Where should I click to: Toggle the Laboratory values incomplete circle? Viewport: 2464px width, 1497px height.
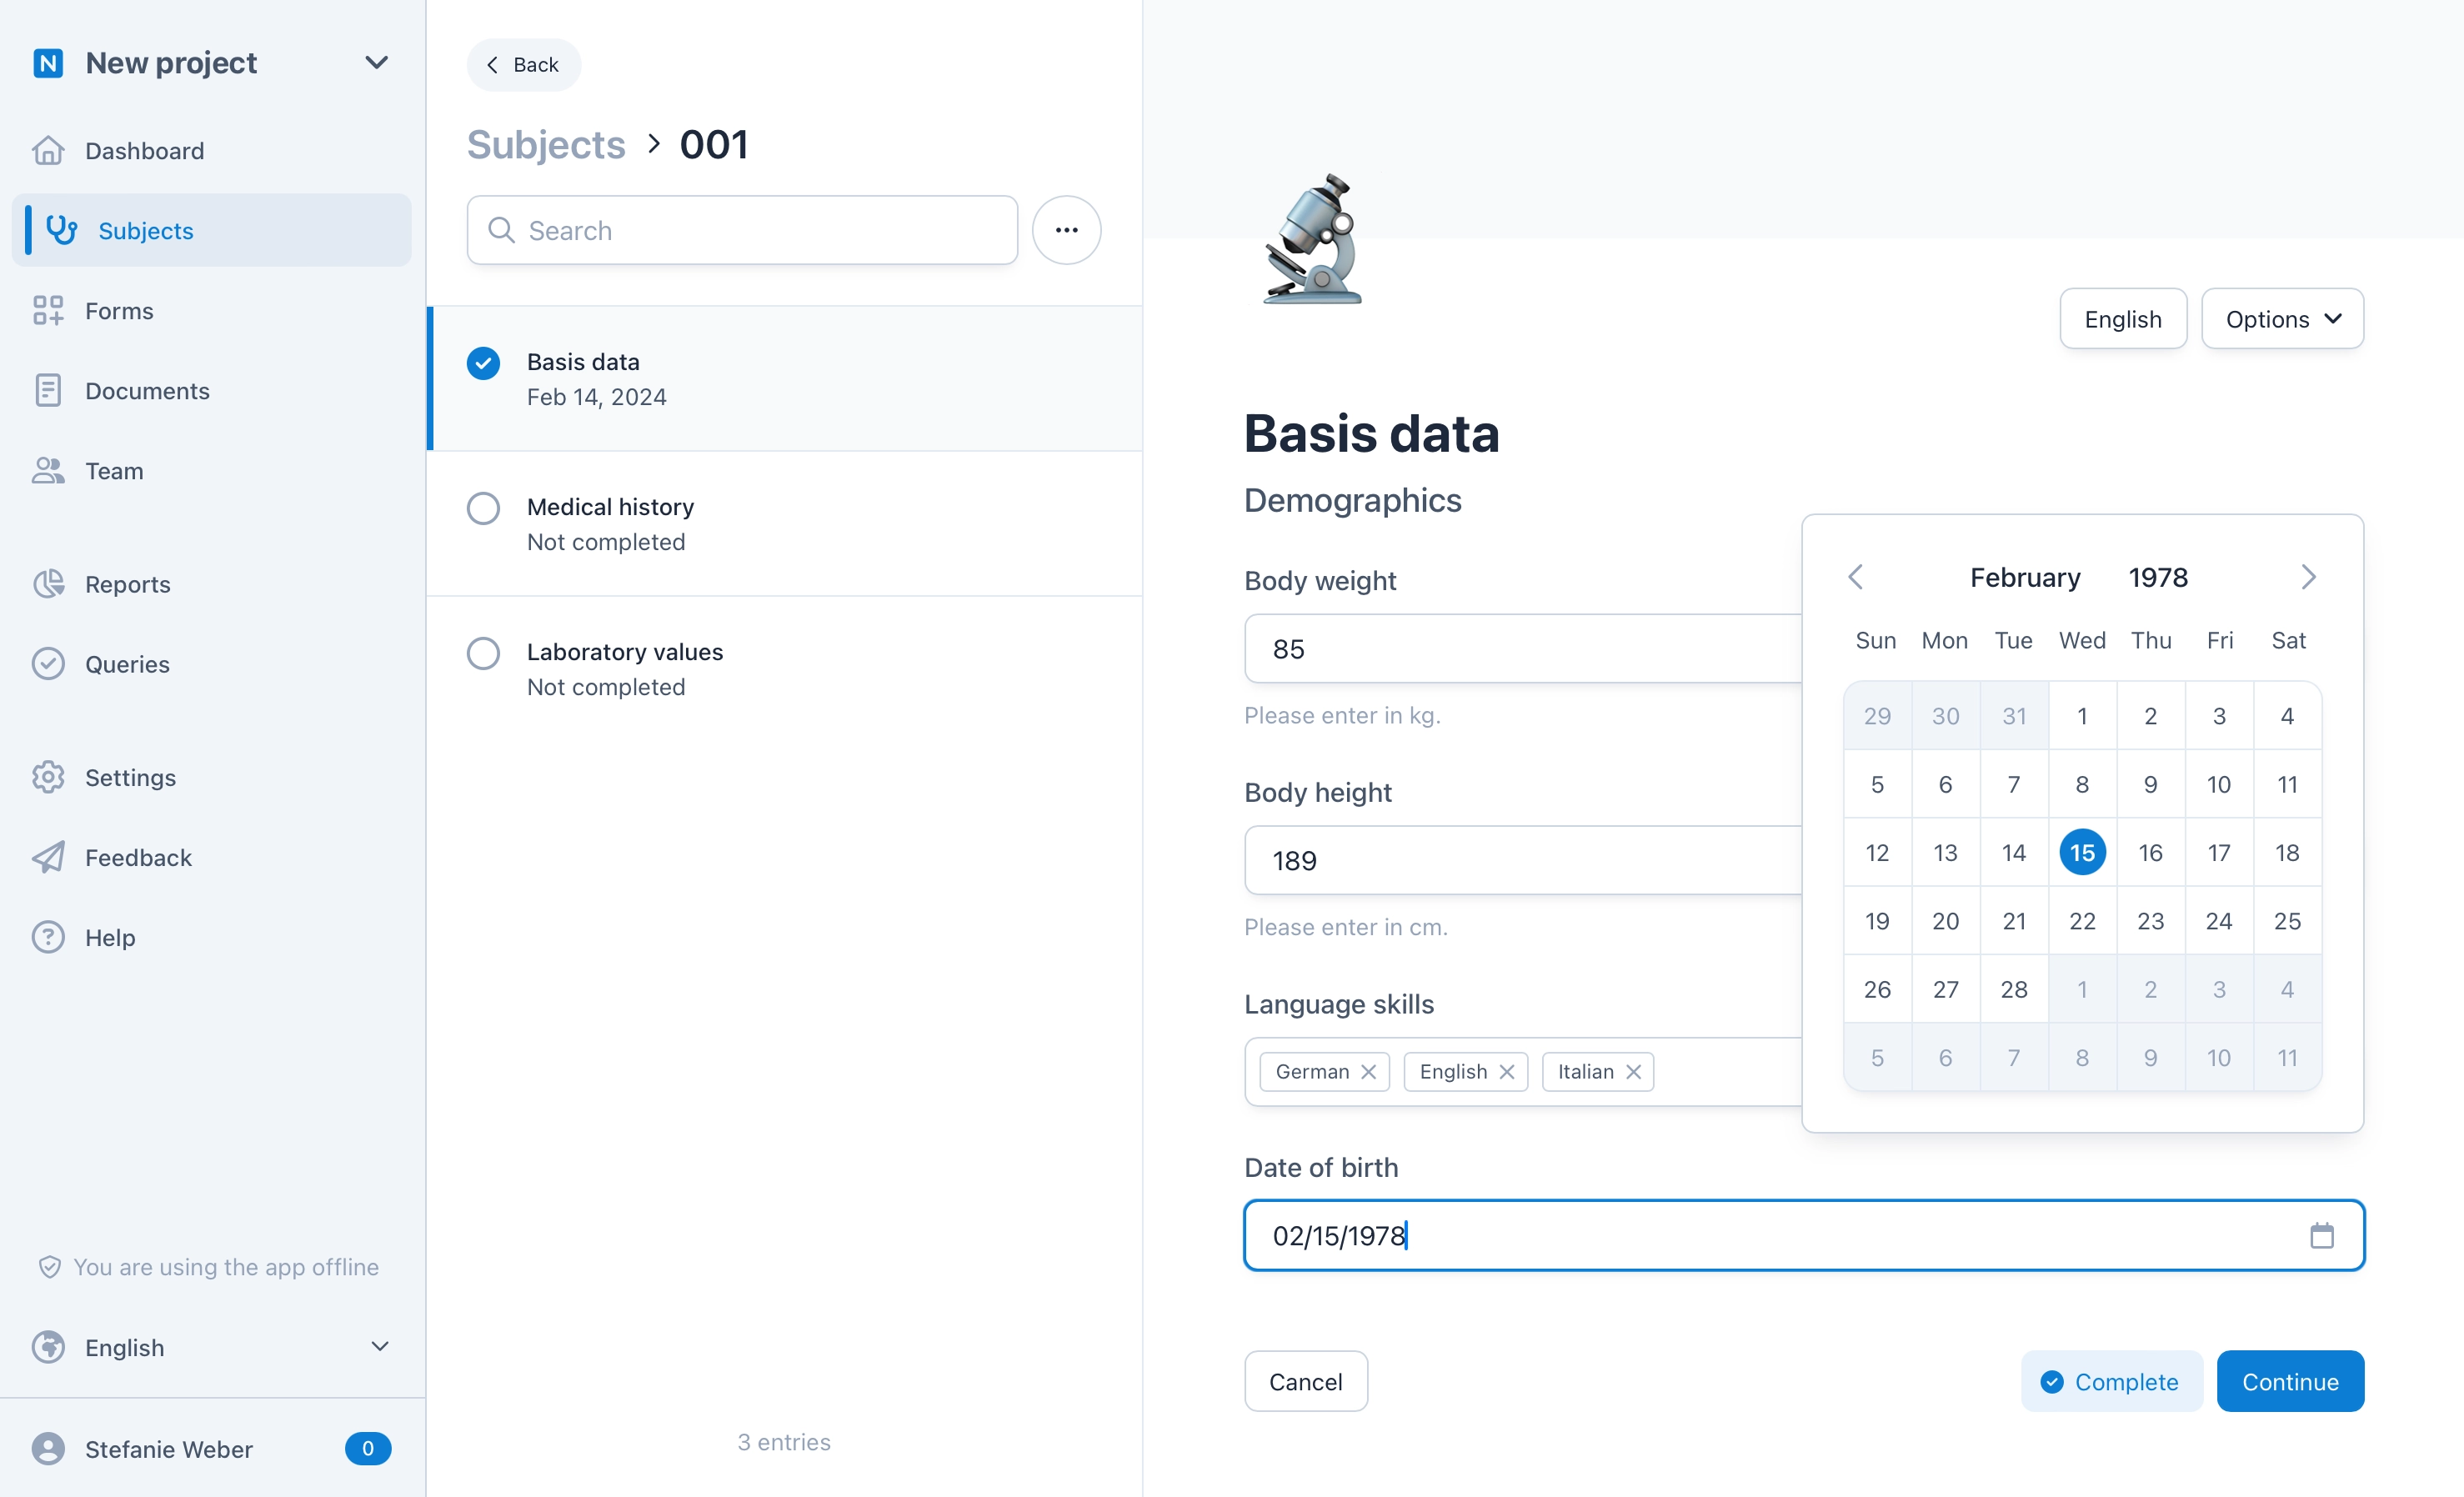point(483,651)
